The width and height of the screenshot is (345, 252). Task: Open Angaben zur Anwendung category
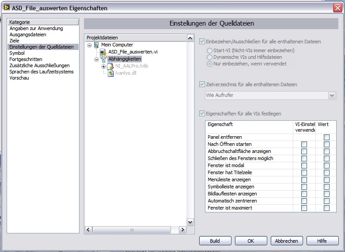[x=43, y=28]
